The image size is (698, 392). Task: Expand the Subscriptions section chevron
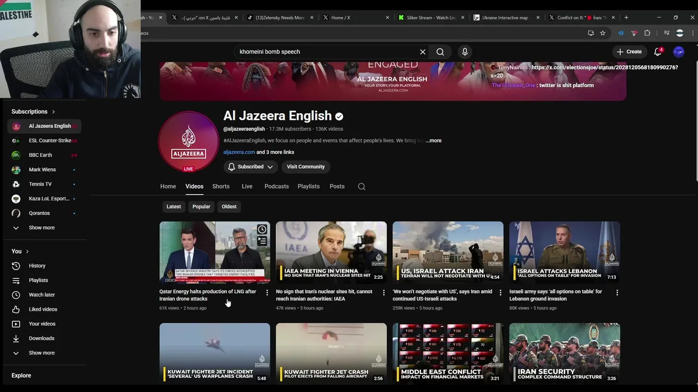tap(53, 112)
